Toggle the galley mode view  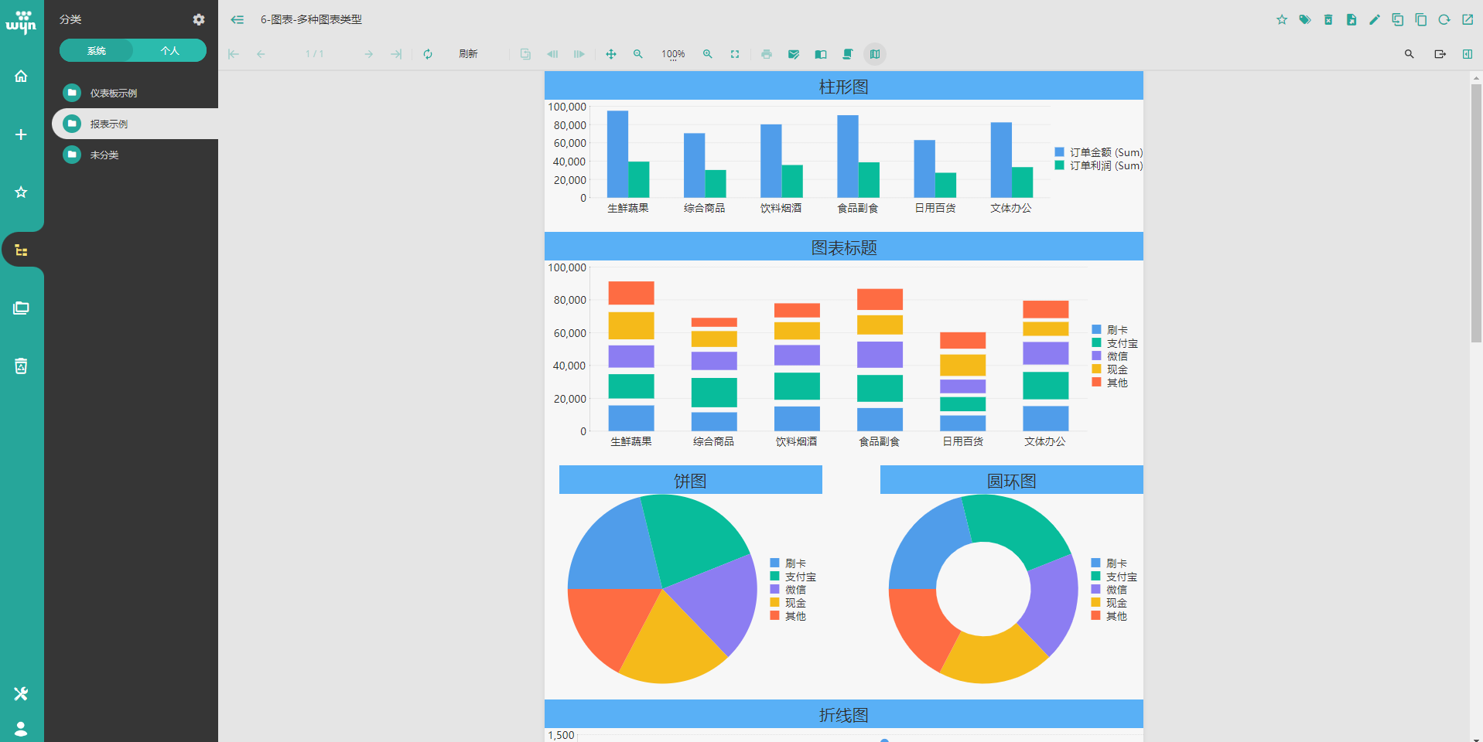pyautogui.click(x=875, y=54)
